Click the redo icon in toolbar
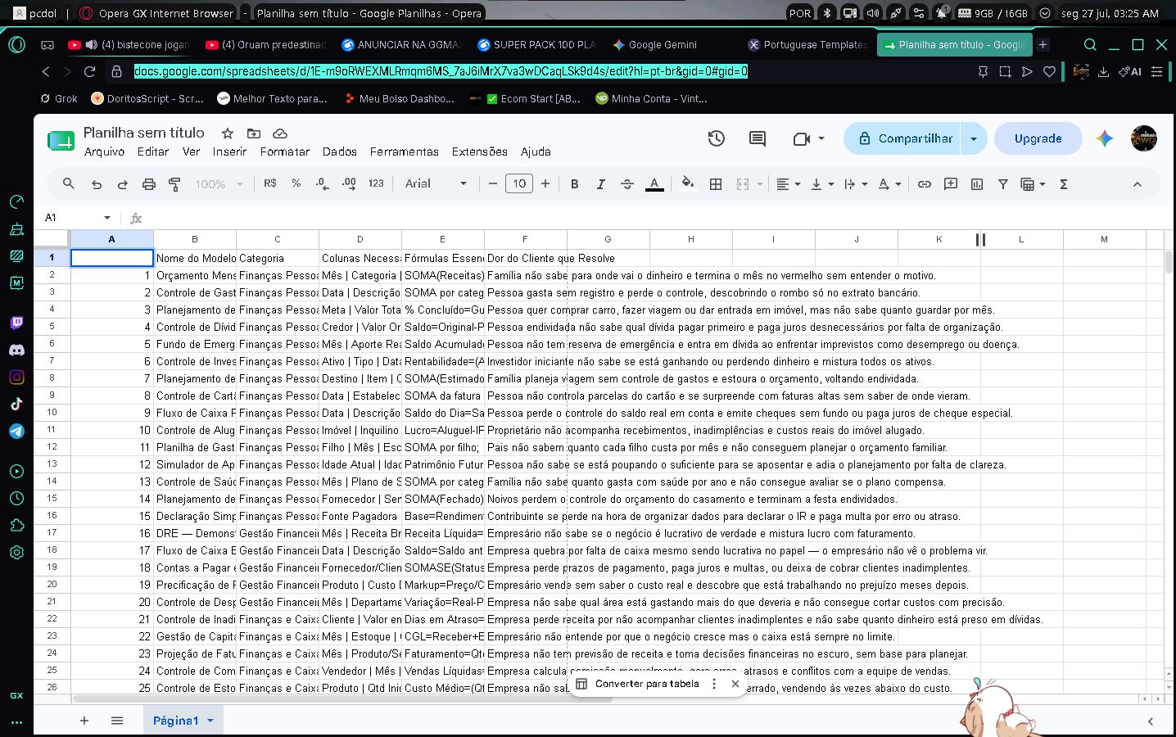 (123, 184)
